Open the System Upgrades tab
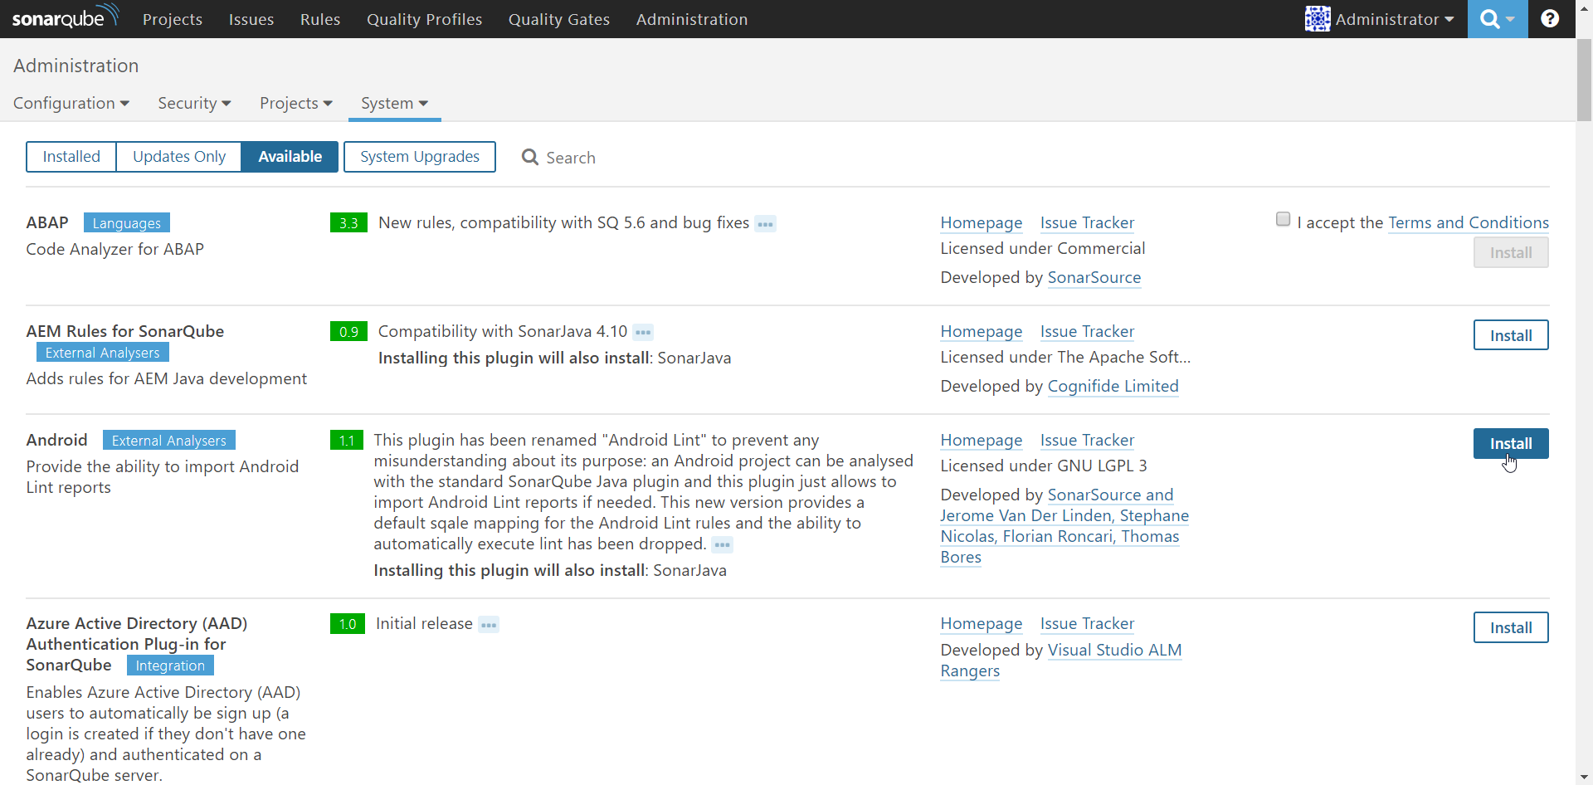The width and height of the screenshot is (1593, 785). click(420, 157)
